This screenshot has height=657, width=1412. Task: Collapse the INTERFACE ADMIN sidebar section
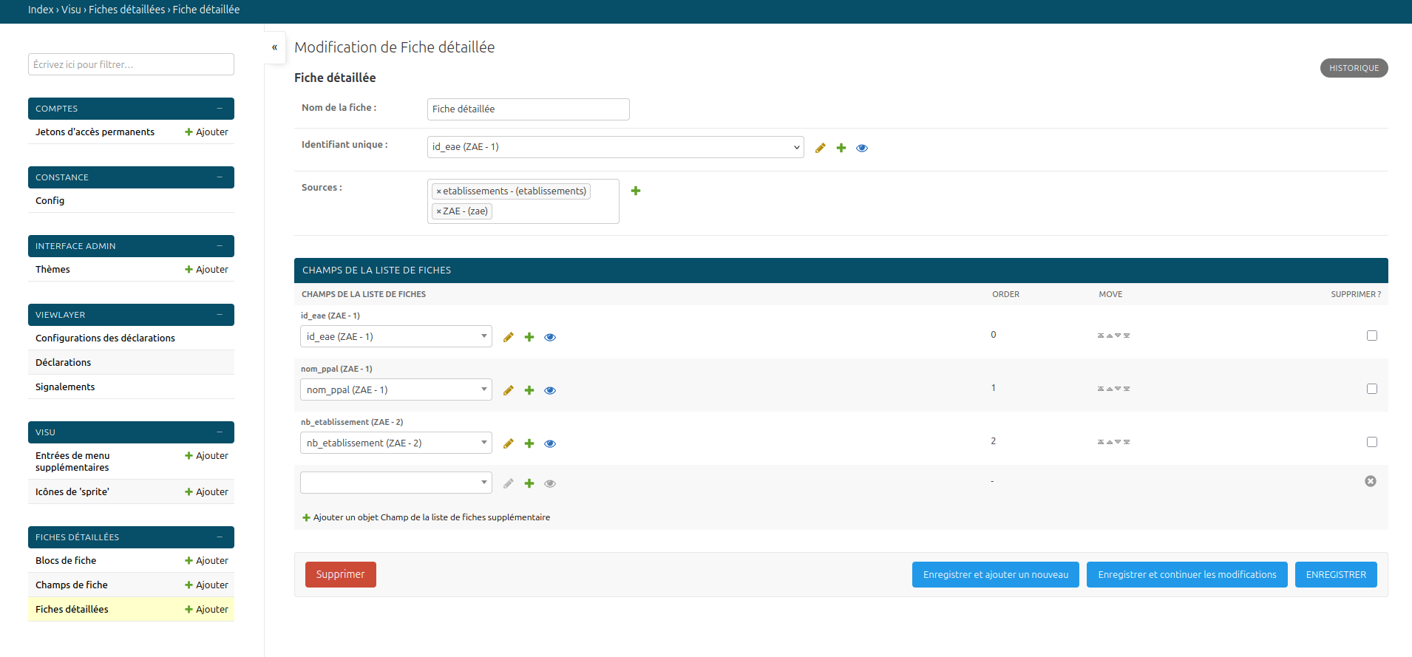click(220, 246)
